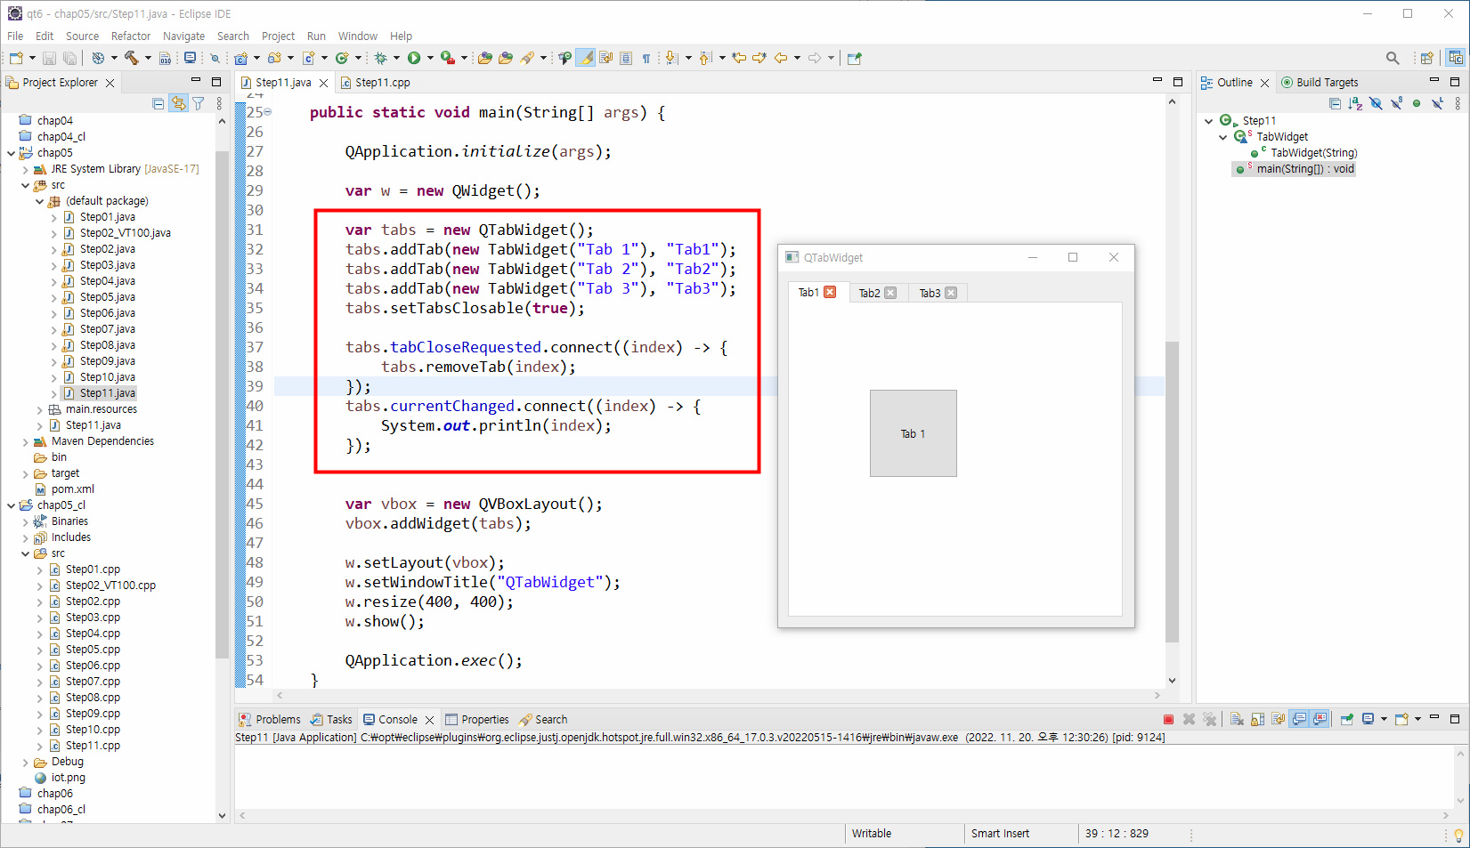The height and width of the screenshot is (848, 1470).
Task: Toggle Hide Non-Public Members green dot
Action: pyautogui.click(x=1417, y=103)
